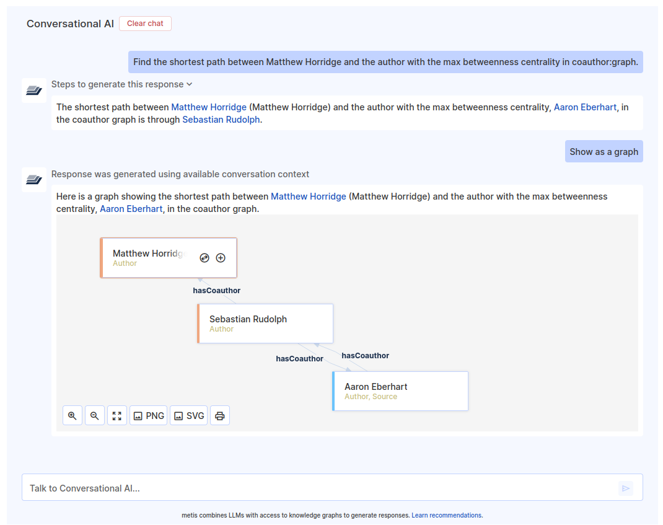Expand Matthew Horridge node with plus icon
Image resolution: width=663 pixels, height=525 pixels.
(x=221, y=257)
